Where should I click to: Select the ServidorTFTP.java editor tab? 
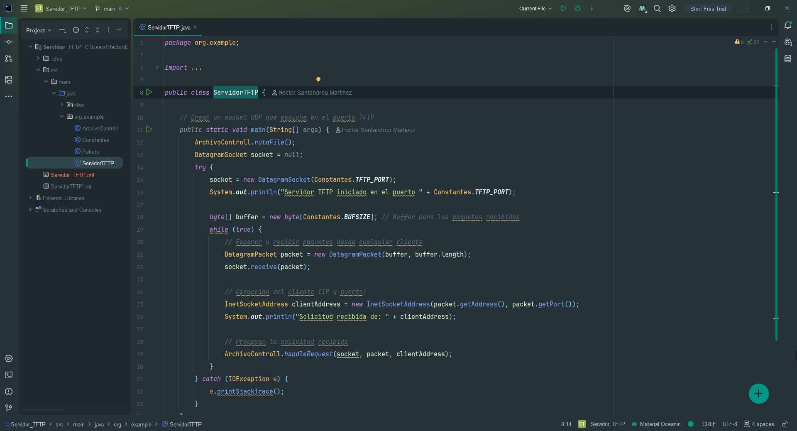click(168, 27)
